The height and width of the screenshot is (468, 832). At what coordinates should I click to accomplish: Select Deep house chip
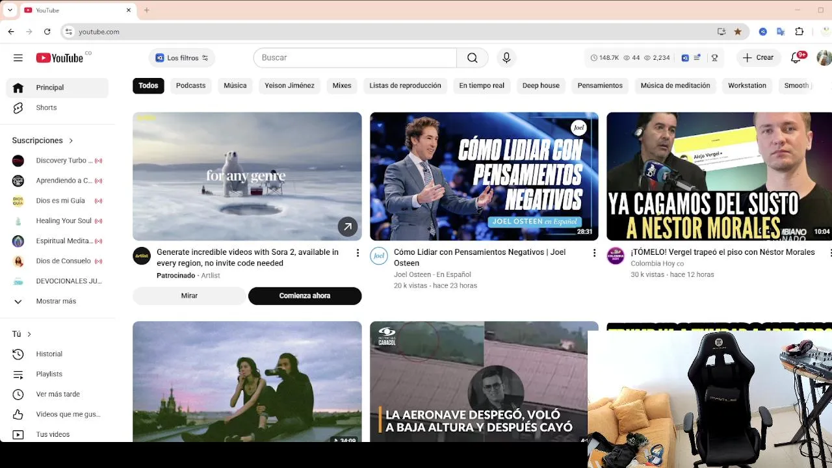[x=541, y=86]
